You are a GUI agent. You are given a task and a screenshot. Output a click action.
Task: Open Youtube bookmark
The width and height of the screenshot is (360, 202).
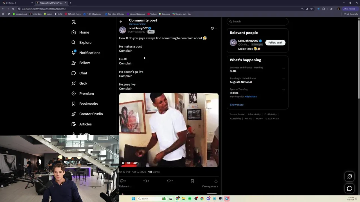click(152, 14)
